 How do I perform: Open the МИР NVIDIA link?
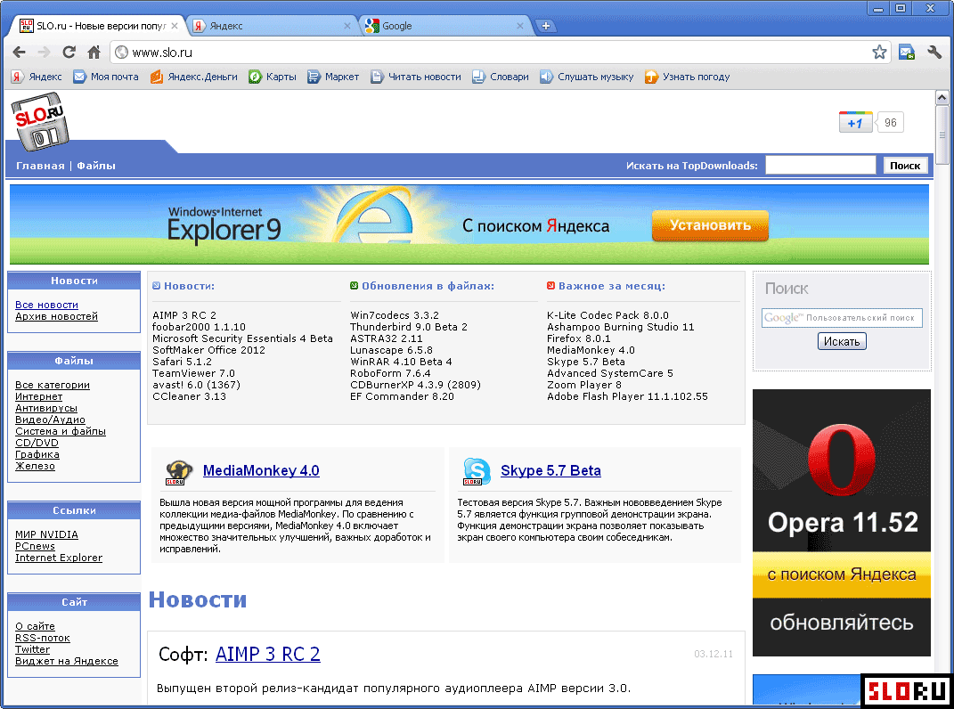[x=47, y=534]
